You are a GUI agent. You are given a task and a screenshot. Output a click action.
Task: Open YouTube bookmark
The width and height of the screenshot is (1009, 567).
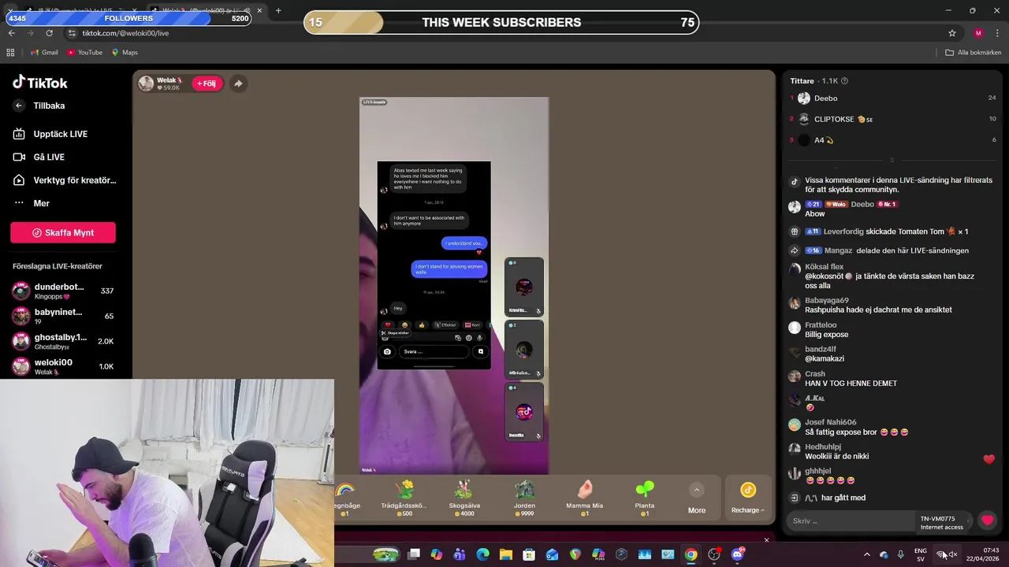tap(84, 53)
